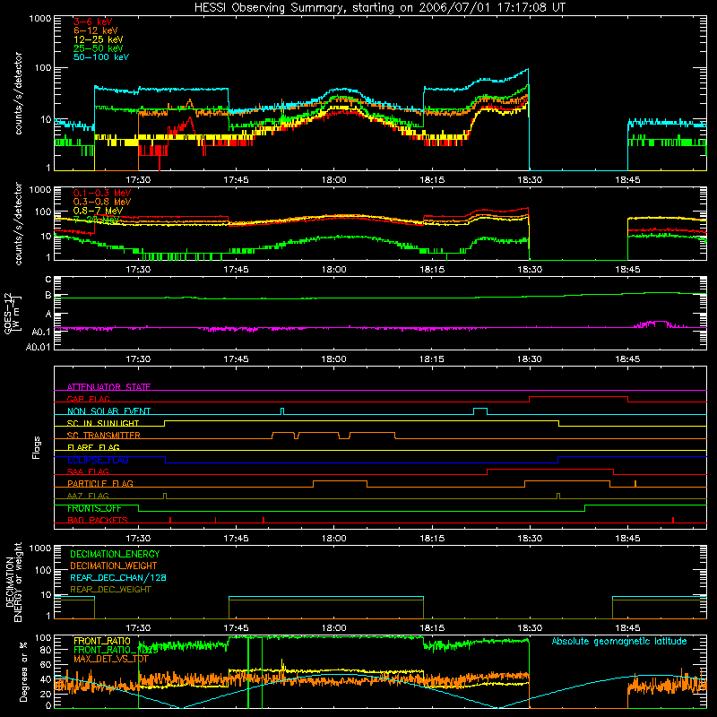This screenshot has height=717, width=717.
Task: Select 18:30 tick label under the top panel
Action: [x=530, y=180]
